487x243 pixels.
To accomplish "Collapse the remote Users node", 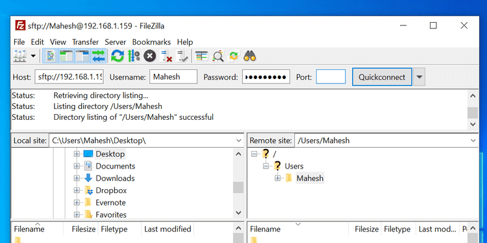I will click(266, 166).
